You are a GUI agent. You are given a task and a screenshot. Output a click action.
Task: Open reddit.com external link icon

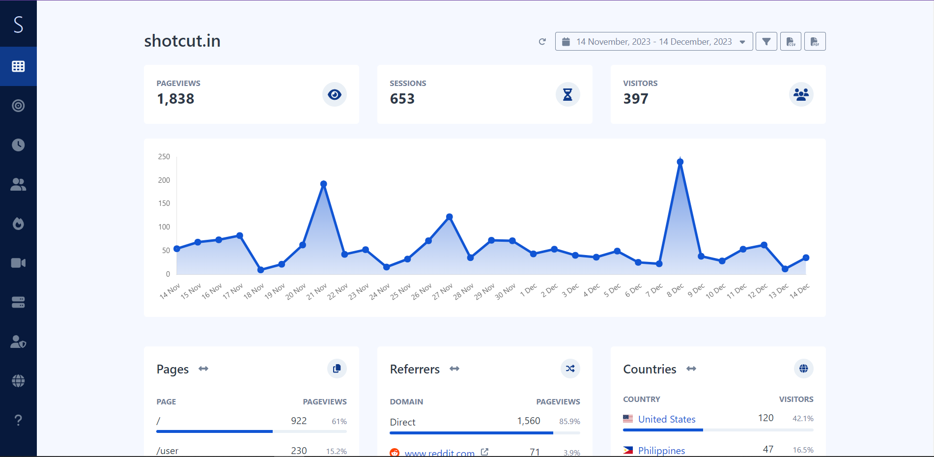485,452
